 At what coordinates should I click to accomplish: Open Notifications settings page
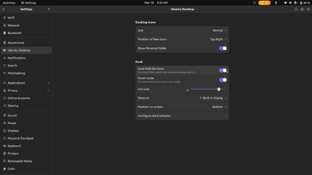coord(26,58)
